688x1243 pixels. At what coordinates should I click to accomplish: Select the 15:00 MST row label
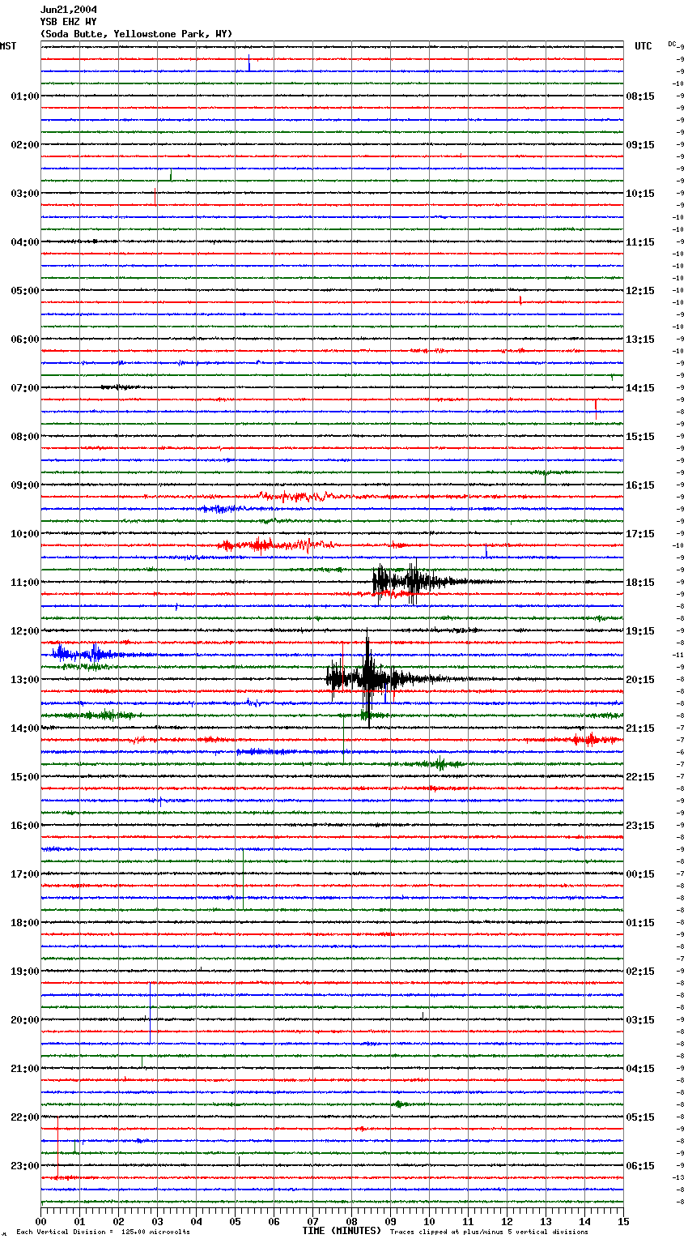coord(24,777)
